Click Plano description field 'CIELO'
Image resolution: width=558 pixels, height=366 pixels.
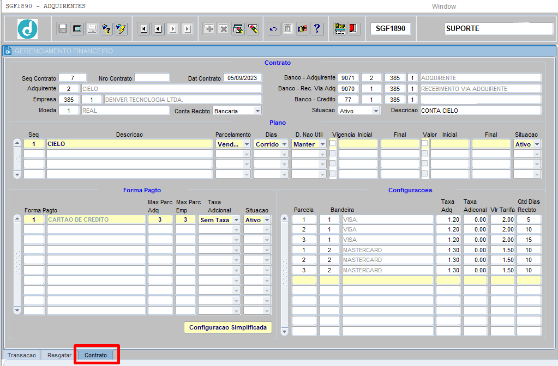click(129, 144)
